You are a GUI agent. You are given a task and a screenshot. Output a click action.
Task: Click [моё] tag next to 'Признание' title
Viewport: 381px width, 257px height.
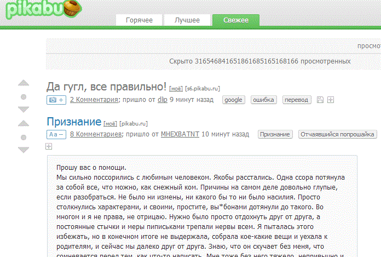coord(111,123)
